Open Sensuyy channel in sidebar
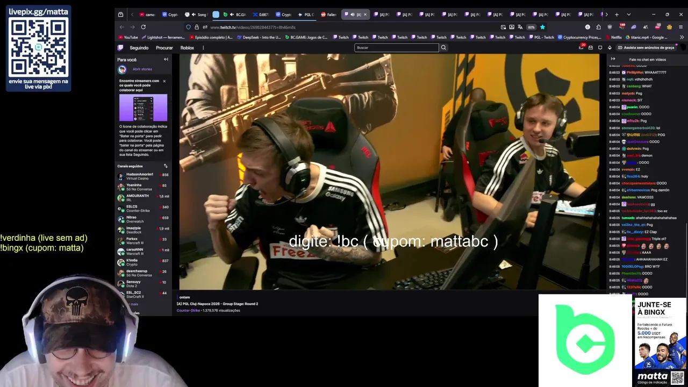 (143, 284)
